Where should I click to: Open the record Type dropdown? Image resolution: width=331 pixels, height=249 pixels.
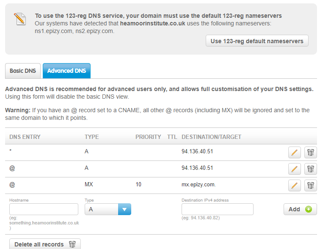point(108,209)
